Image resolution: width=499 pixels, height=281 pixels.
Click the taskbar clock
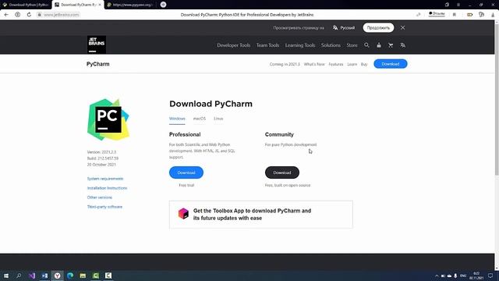pyautogui.click(x=476, y=276)
